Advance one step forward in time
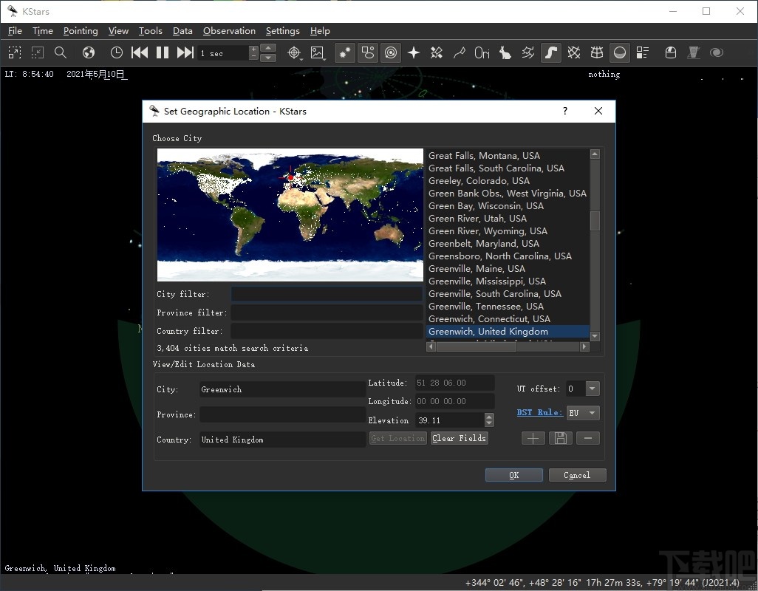 coord(185,52)
